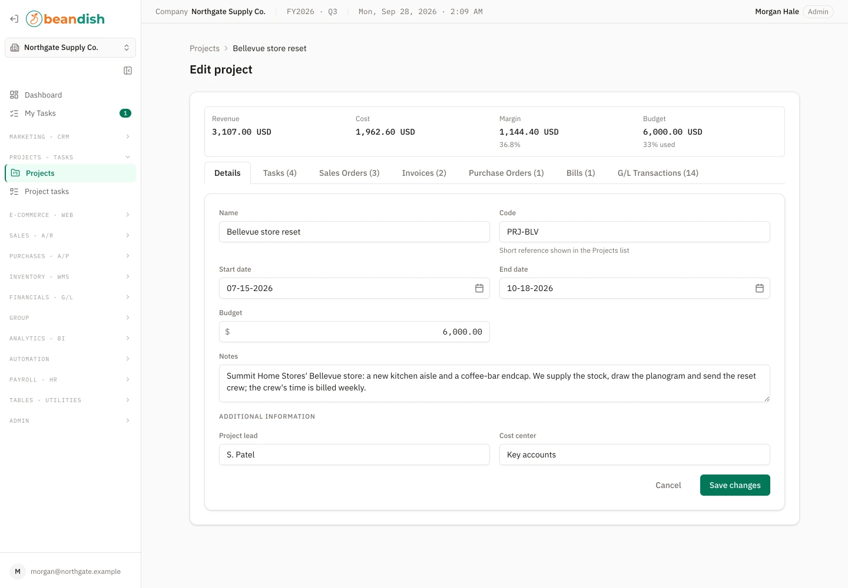Click into the Notes text area
848x588 pixels.
(495, 383)
